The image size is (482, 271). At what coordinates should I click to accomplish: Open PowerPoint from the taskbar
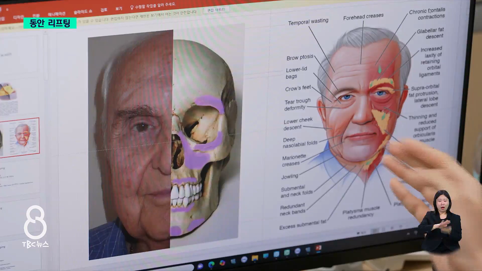[x=318, y=248]
